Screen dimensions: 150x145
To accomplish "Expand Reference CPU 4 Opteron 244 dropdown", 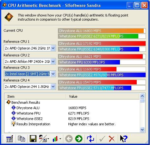I will 53,87.
